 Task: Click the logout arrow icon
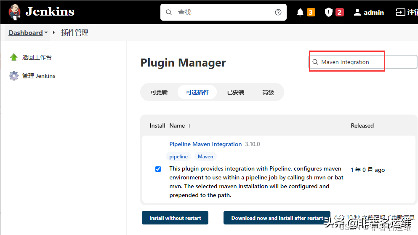400,12
